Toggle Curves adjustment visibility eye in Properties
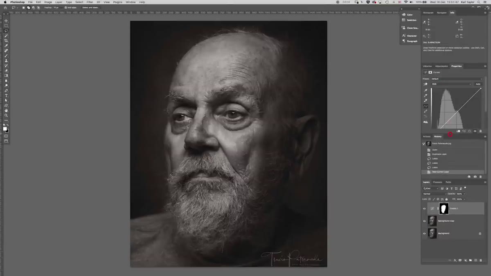 pos(475,131)
